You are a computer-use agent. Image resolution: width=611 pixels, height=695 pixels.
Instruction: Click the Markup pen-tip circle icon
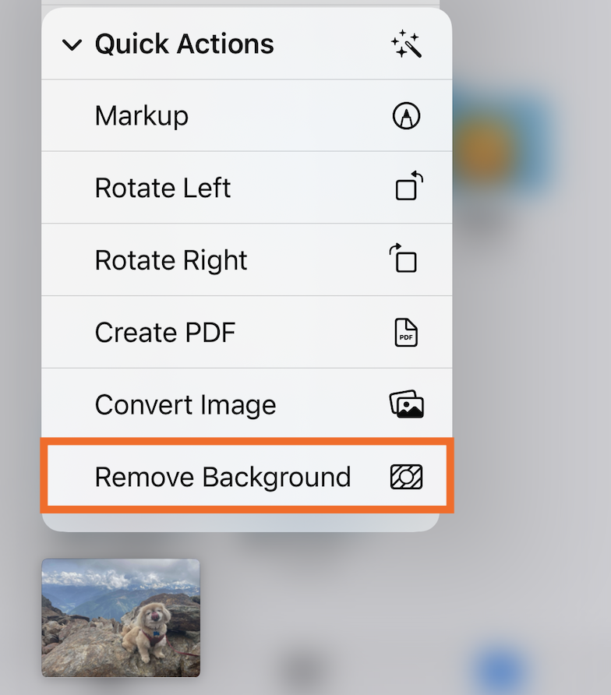406,115
